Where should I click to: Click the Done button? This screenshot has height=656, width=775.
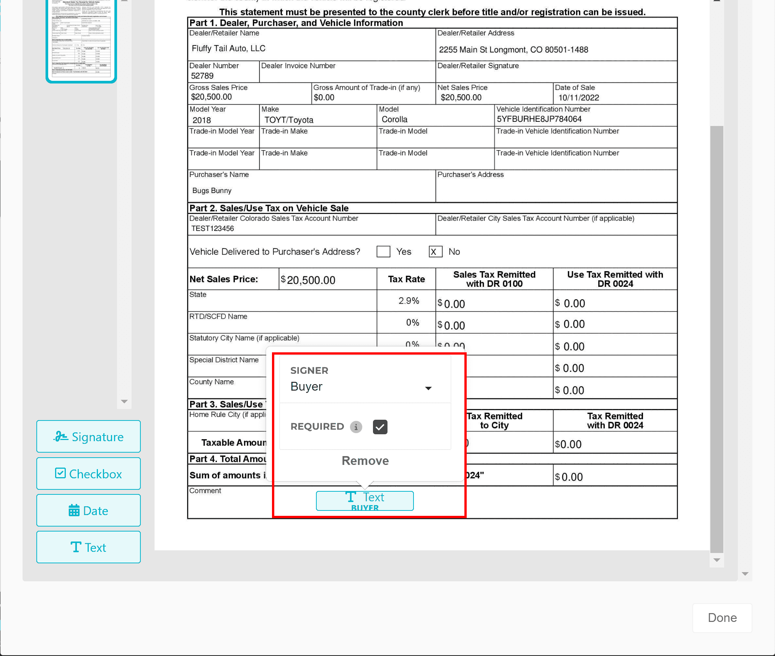pyautogui.click(x=722, y=618)
